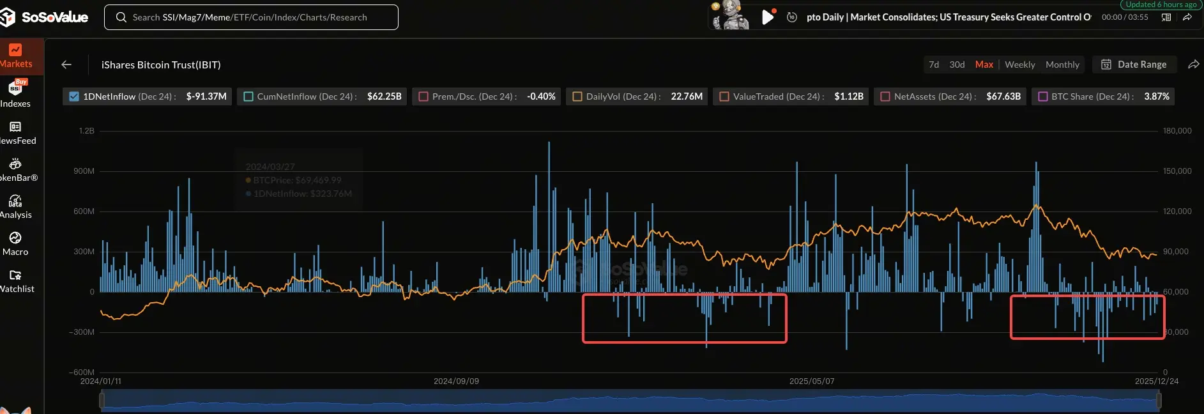Screen dimensions: 1204x414
Task: Enable the NetAssets series checkbox
Action: pos(885,96)
